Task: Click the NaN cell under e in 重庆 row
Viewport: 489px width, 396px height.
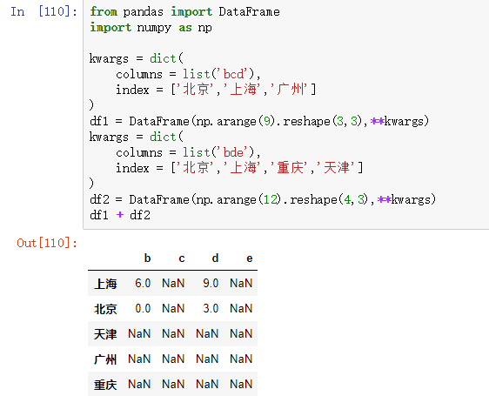Action: 241,384
